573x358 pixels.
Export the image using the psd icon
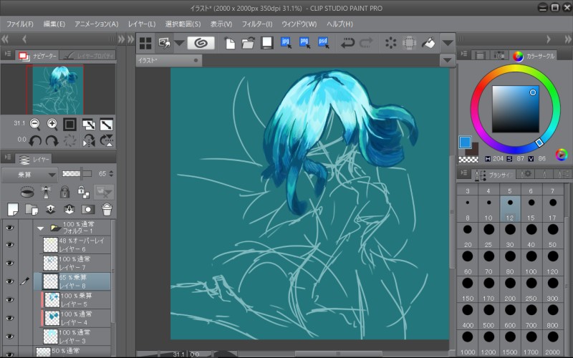click(322, 43)
